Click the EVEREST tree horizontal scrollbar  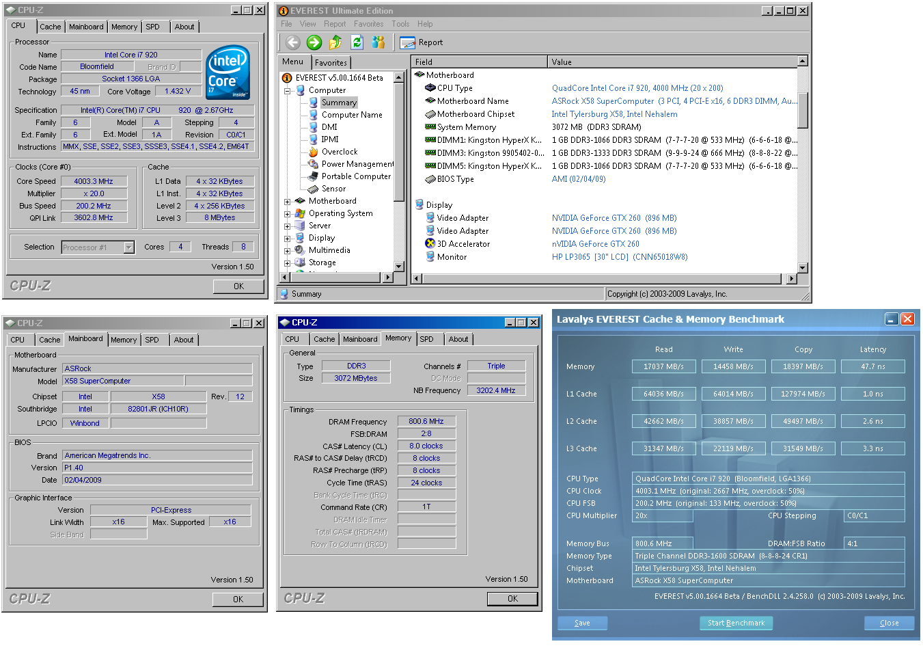click(335, 278)
